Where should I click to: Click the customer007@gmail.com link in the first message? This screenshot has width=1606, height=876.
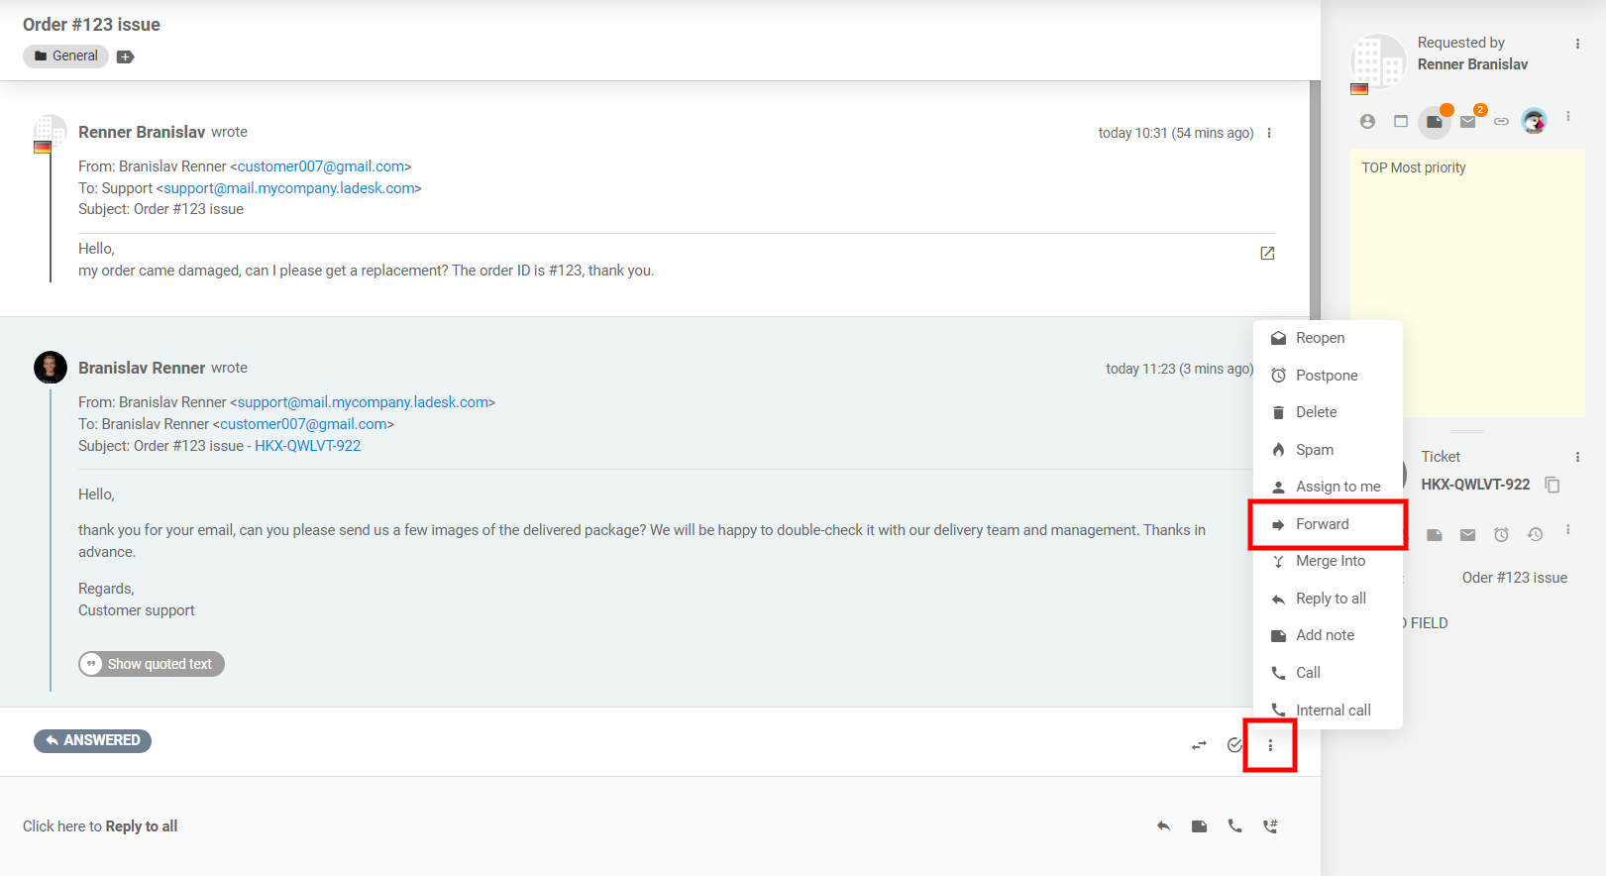(x=321, y=166)
